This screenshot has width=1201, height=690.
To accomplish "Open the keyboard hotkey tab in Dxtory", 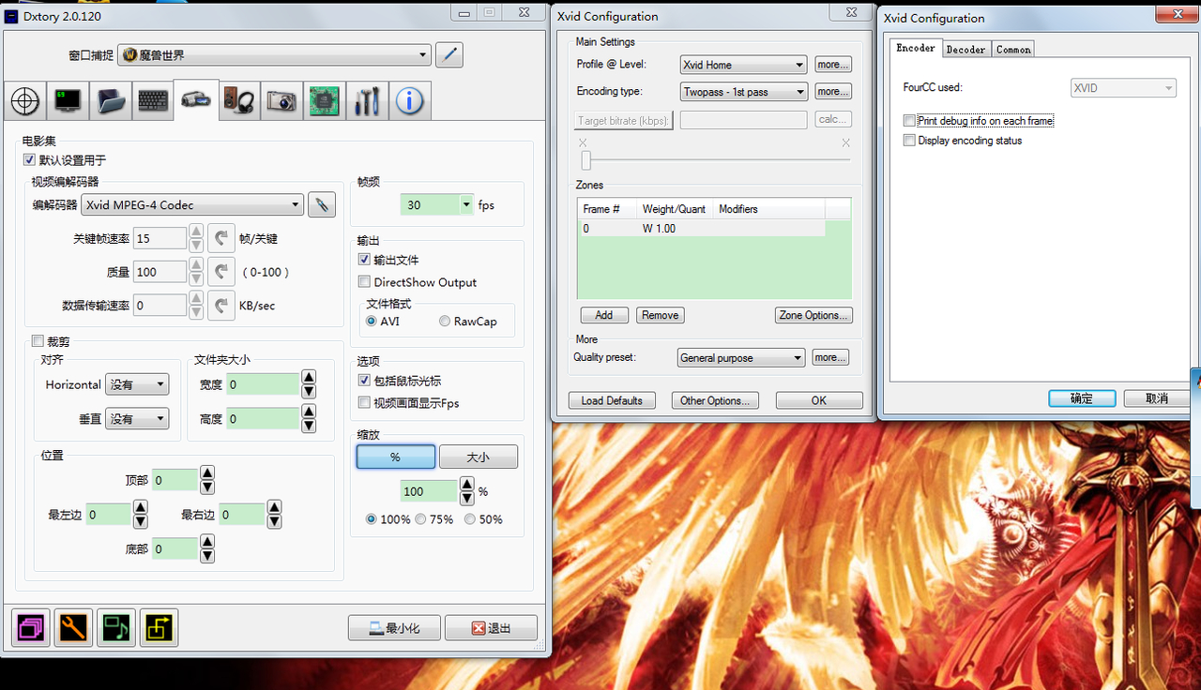I will coord(153,101).
